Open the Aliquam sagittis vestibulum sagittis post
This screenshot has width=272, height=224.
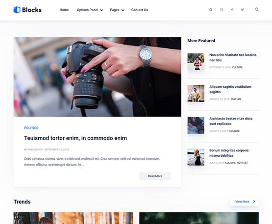tap(230, 89)
